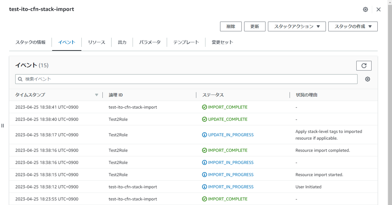Select the イベント tab
This screenshot has width=392, height=205.
(x=67, y=42)
